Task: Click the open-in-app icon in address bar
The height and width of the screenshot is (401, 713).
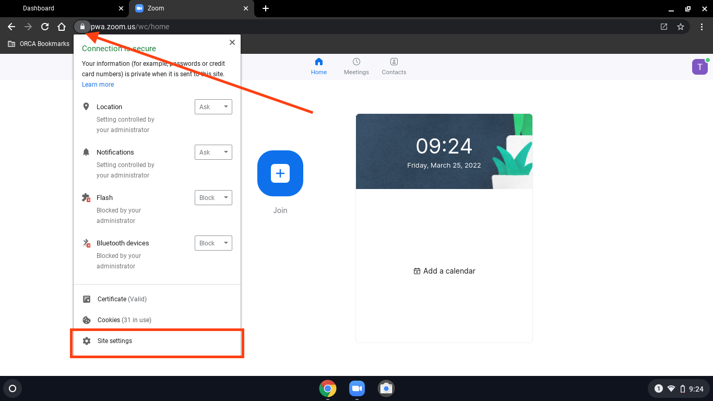Action: coord(664,27)
